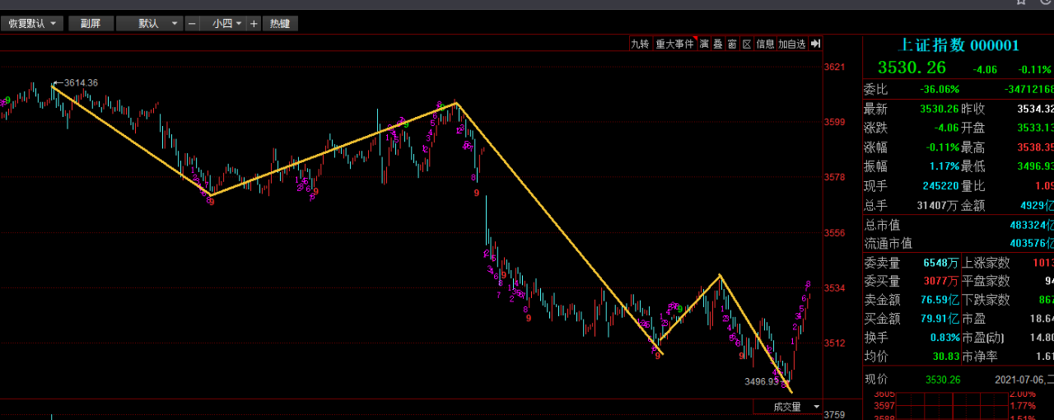Image resolution: width=1054 pixels, height=420 pixels.
Task: Click 加自选 to add to watchlist
Action: tap(791, 44)
